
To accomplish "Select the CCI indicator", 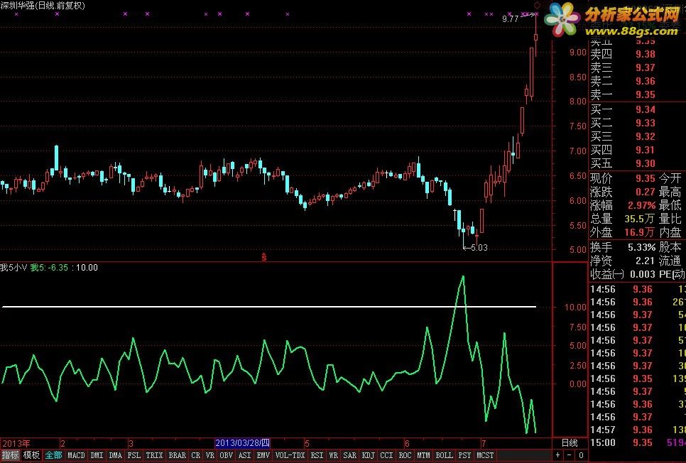I will pos(386,456).
